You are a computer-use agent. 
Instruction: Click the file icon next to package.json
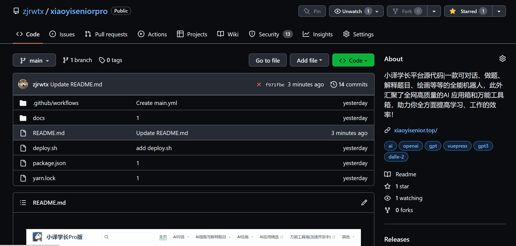tap(23, 163)
